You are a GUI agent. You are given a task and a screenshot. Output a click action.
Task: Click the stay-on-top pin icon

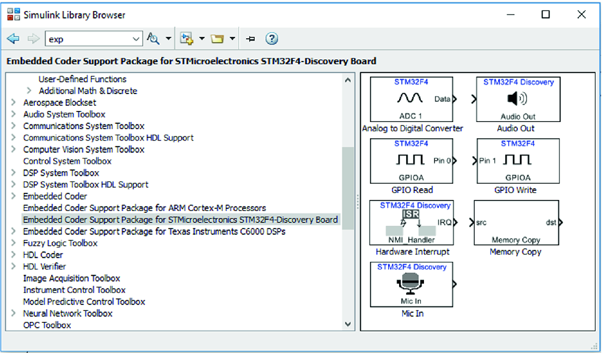250,39
